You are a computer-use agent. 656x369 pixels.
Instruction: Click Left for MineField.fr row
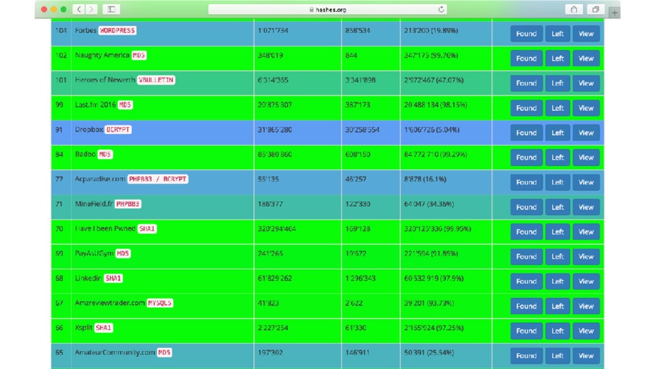(557, 207)
